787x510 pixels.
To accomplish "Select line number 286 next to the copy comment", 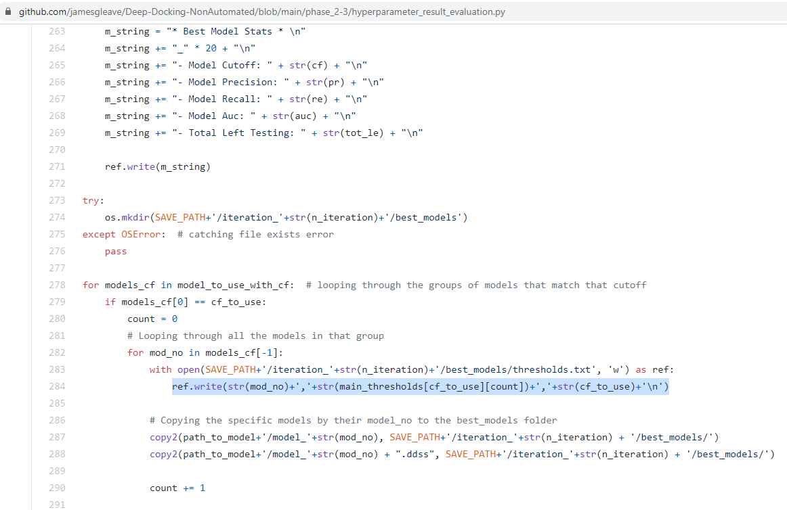I will click(x=57, y=419).
